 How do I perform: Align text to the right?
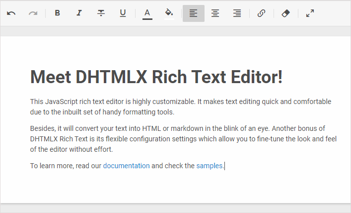(x=237, y=13)
